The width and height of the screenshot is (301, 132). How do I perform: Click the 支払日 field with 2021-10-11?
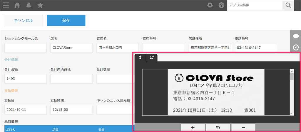[26, 110]
